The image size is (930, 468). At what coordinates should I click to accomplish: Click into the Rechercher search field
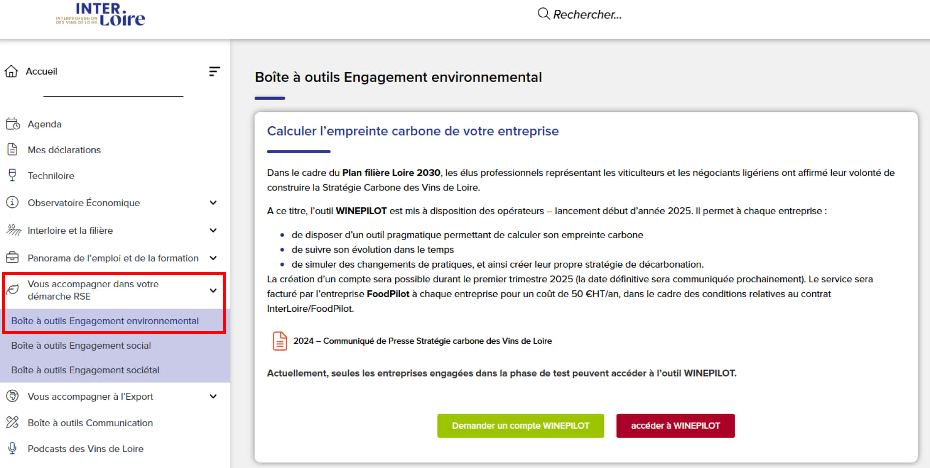click(x=587, y=15)
